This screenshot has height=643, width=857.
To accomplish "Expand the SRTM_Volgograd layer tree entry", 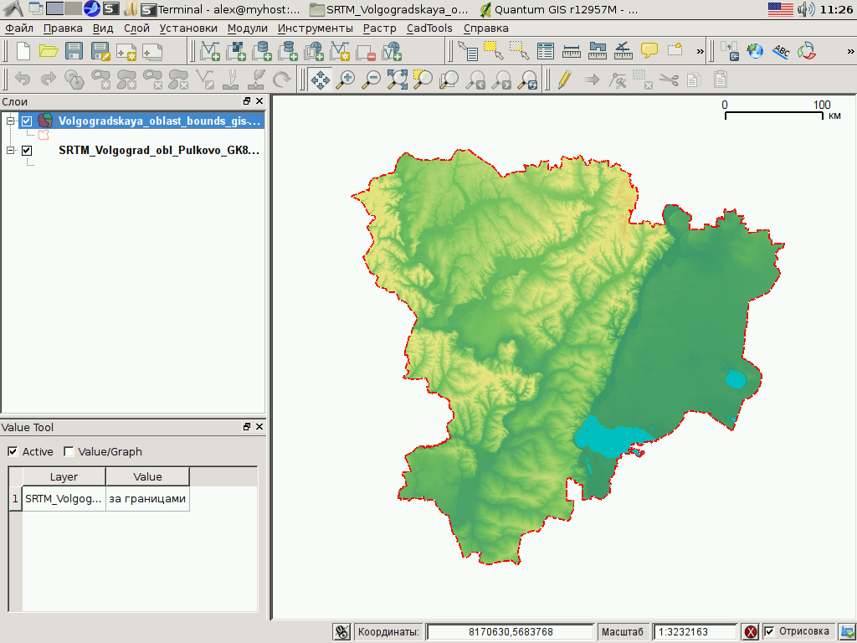I will point(8,151).
